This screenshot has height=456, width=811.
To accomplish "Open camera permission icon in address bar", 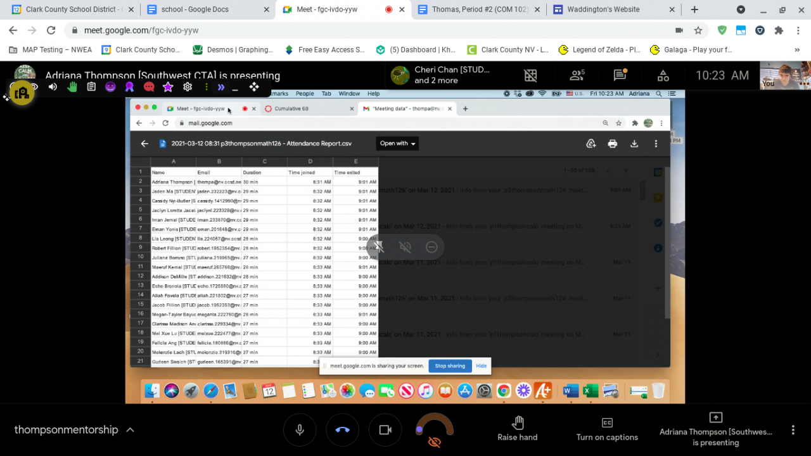I will (679, 30).
